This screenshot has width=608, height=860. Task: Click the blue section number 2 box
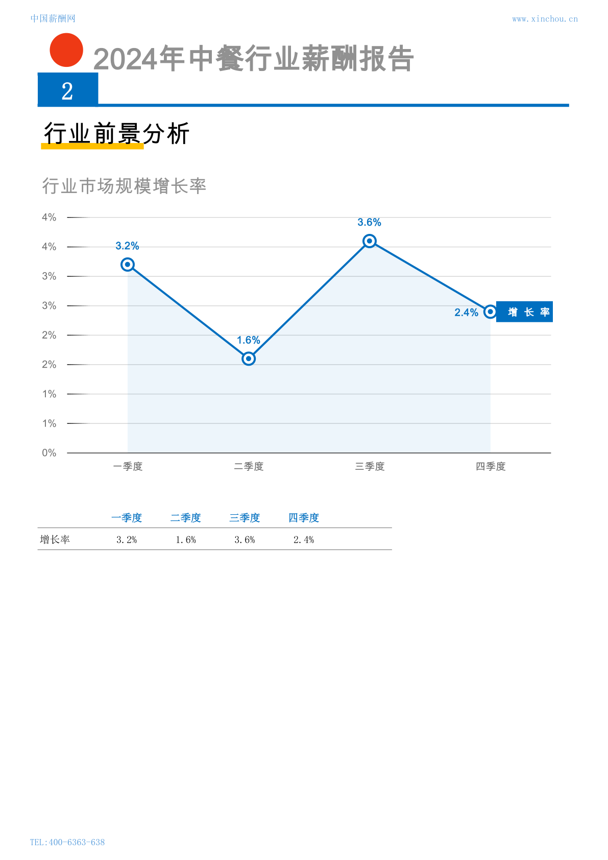click(x=68, y=89)
